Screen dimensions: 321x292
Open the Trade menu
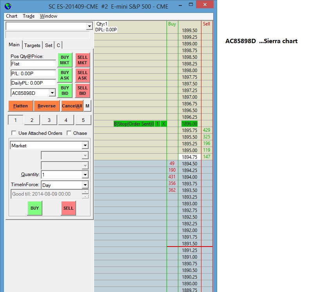point(29,16)
